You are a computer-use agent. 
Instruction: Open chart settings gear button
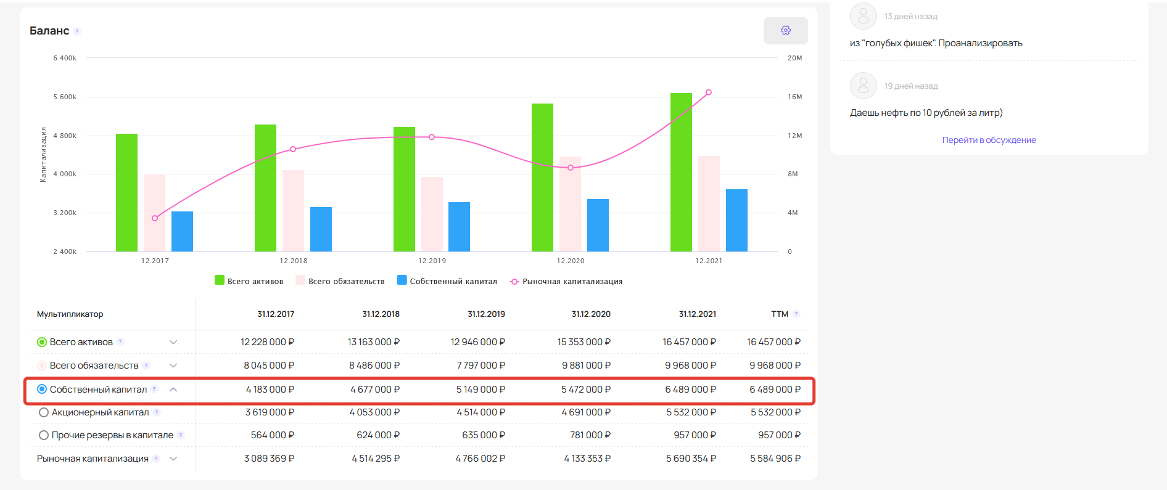pyautogui.click(x=785, y=30)
